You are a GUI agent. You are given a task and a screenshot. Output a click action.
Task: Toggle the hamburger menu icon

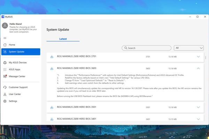point(5,38)
